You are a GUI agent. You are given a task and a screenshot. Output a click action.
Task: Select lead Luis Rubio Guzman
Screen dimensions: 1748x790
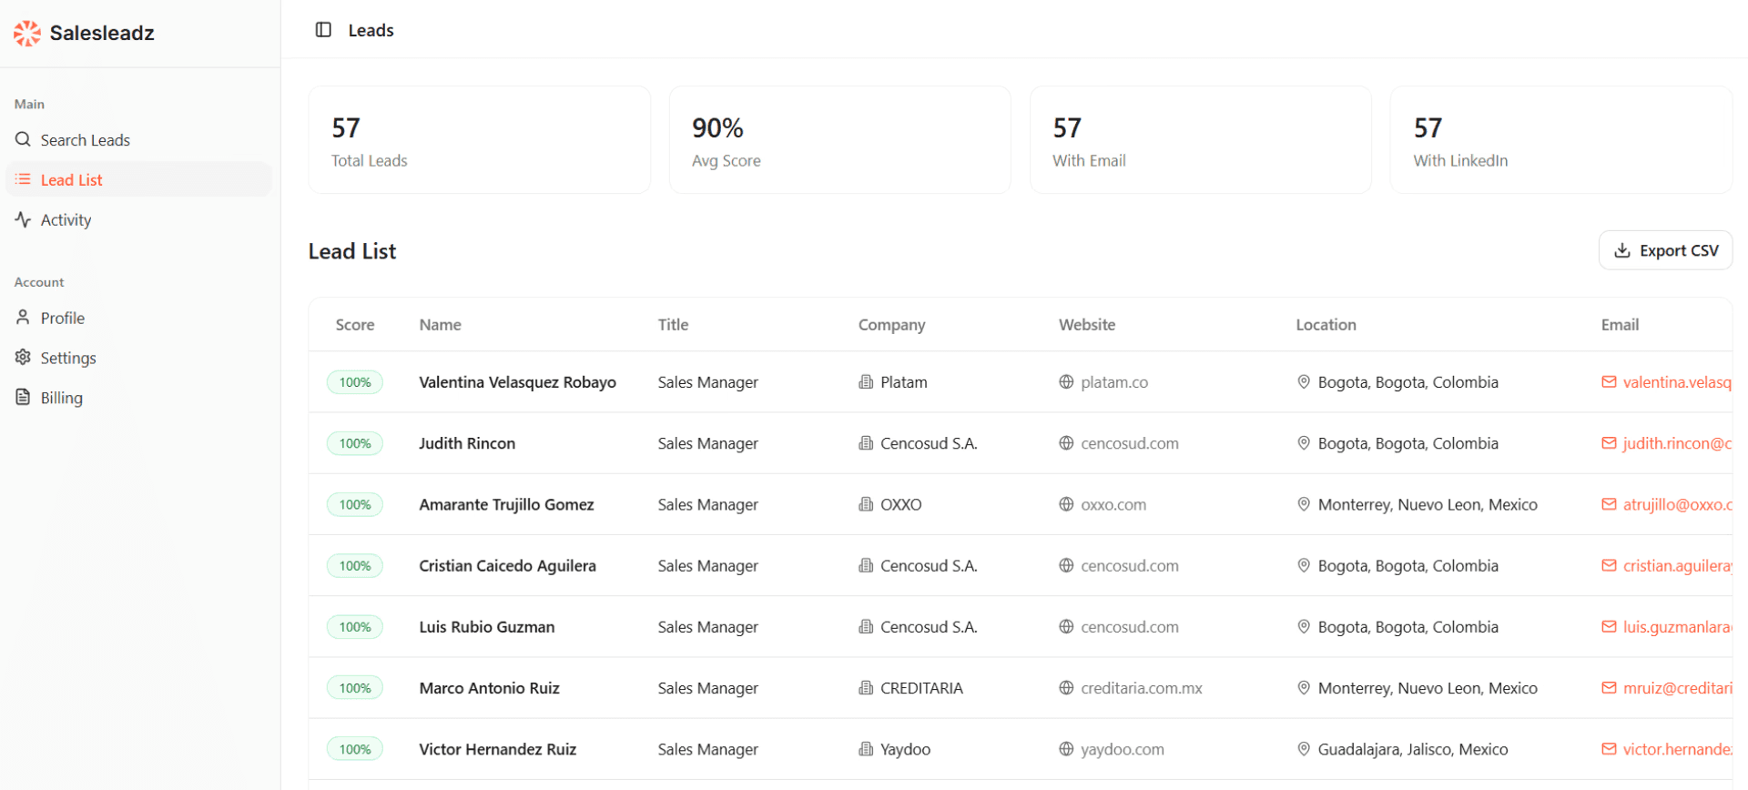tap(486, 627)
